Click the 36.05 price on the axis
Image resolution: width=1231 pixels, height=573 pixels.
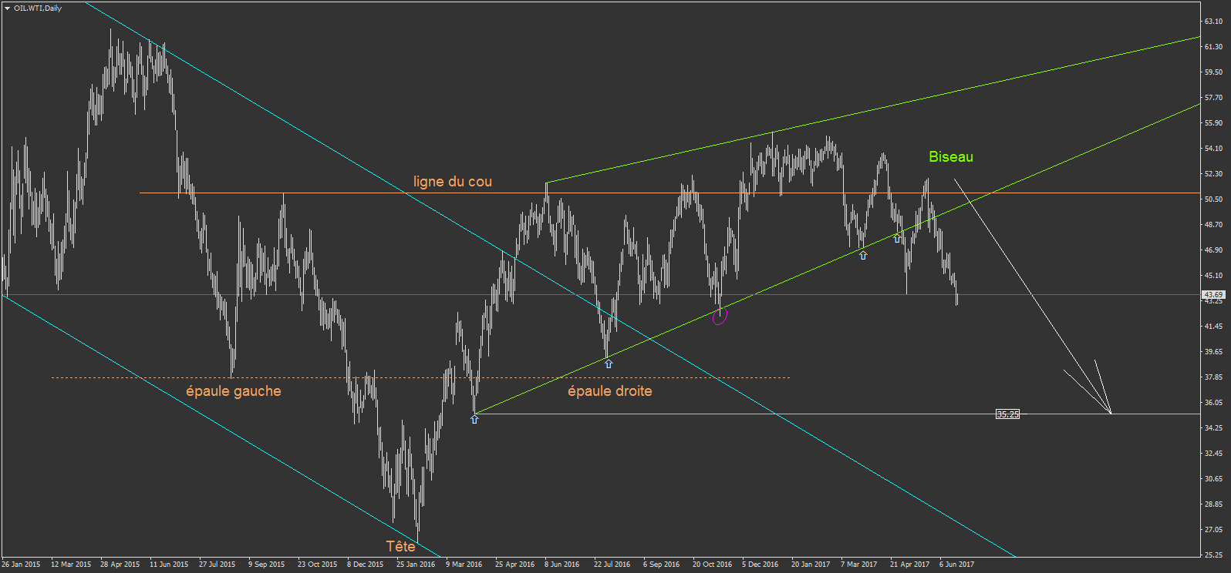(x=1213, y=403)
